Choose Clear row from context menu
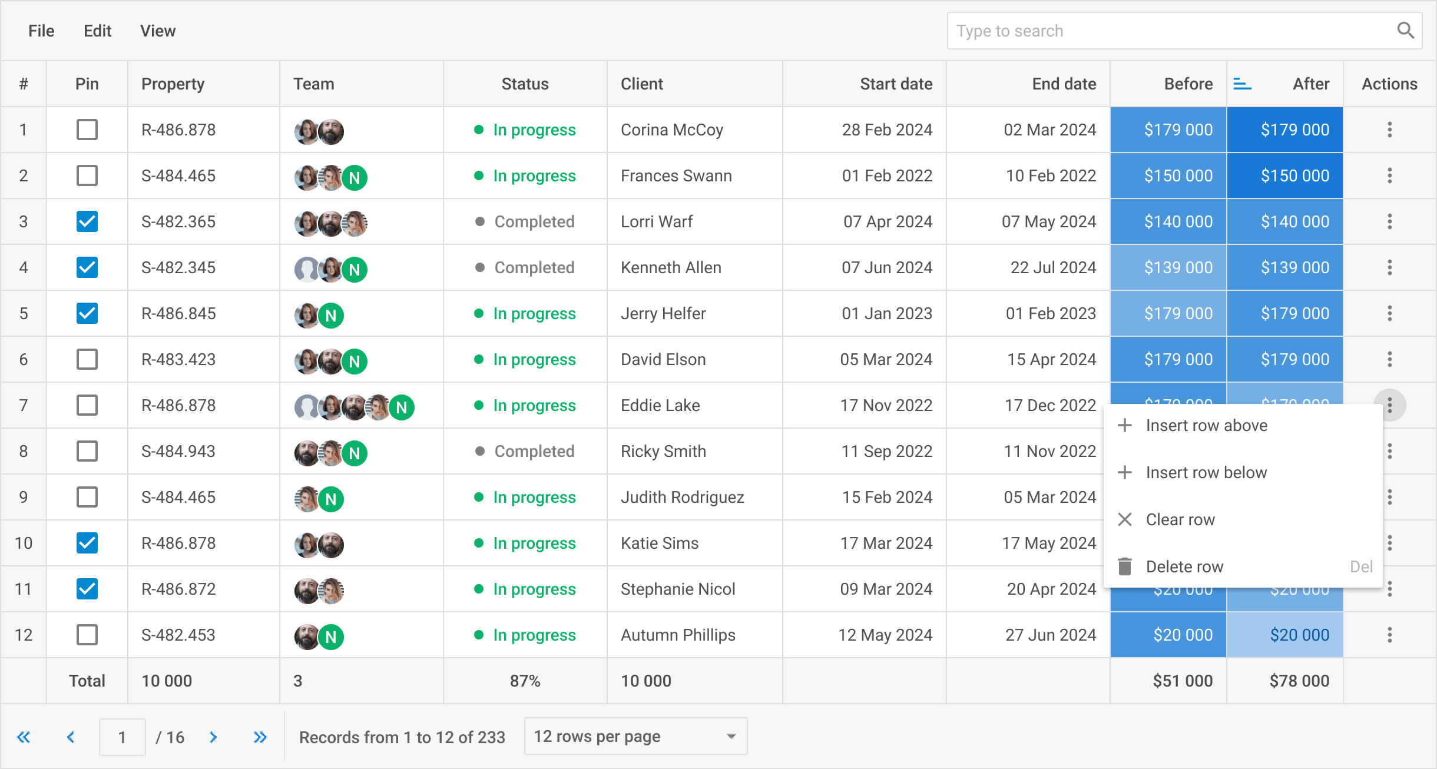Viewport: 1437px width, 769px height. coord(1180,519)
